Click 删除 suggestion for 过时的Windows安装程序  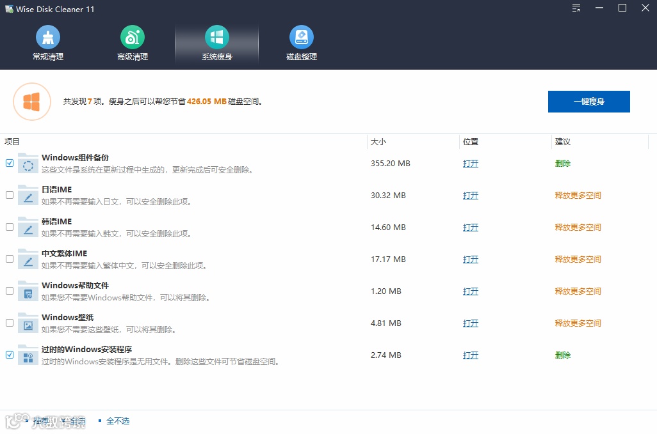563,355
